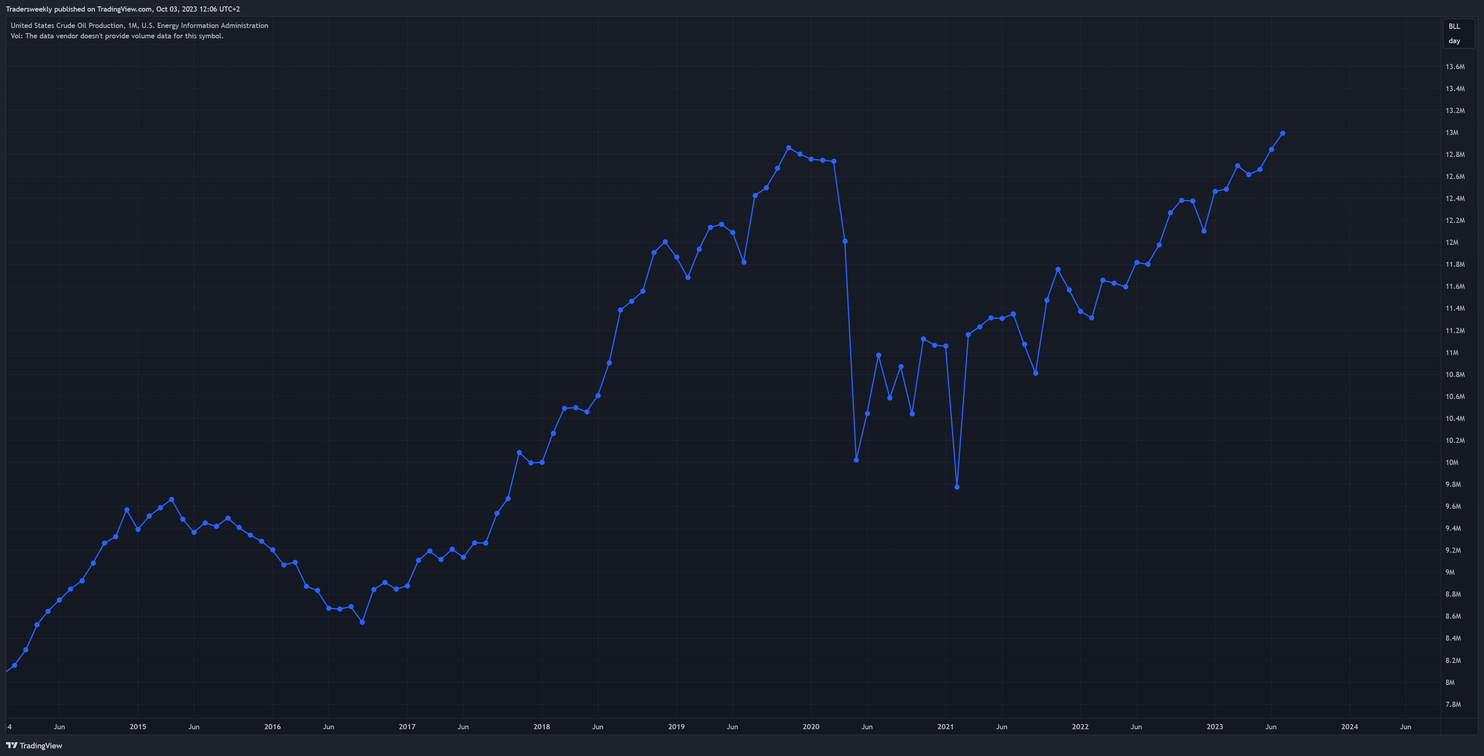1484x756 pixels.
Task: Click the 13.2M price axis label
Action: [1454, 111]
